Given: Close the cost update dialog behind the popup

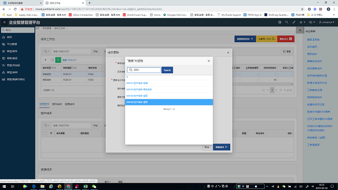Looking at the screenshot, I should (x=228, y=53).
